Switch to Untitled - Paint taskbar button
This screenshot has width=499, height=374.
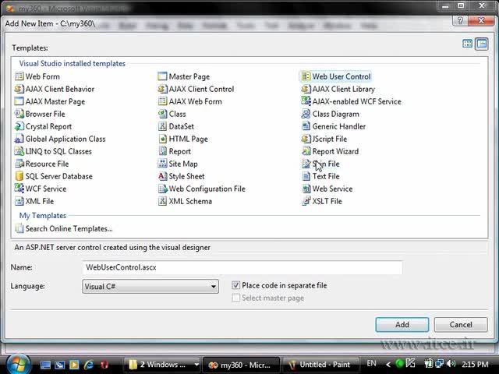pyautogui.click(x=320, y=365)
